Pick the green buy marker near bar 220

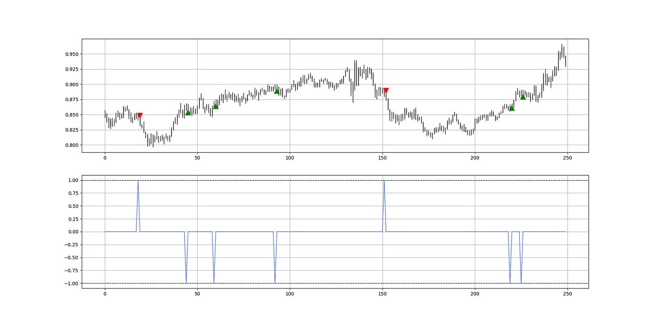point(512,108)
